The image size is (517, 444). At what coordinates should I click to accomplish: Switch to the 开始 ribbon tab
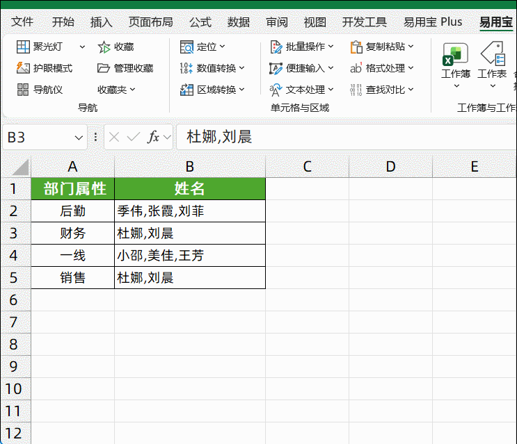[63, 22]
